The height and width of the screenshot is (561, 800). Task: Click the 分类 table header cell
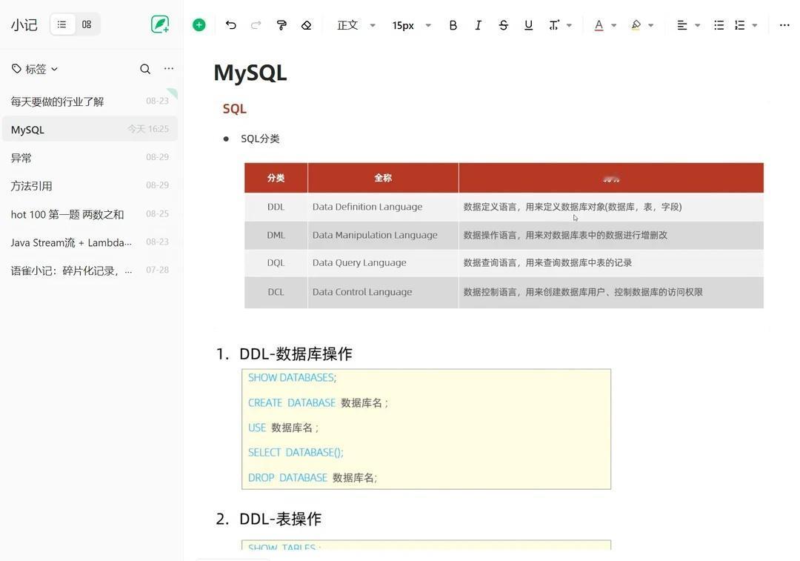(x=276, y=178)
